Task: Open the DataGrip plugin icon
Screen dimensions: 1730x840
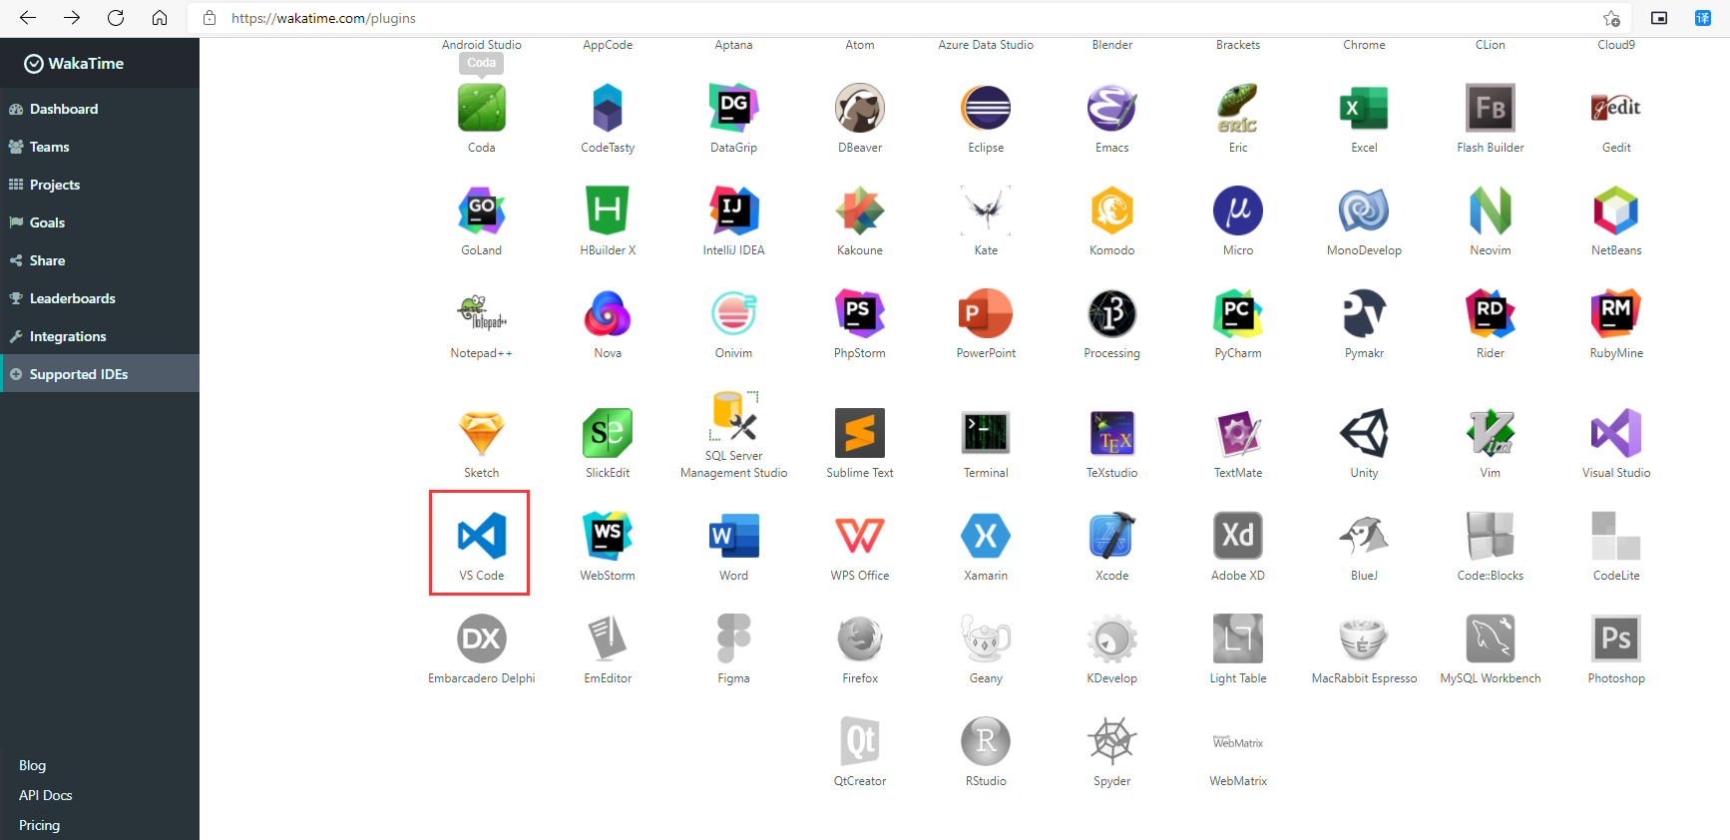Action: pos(733,108)
